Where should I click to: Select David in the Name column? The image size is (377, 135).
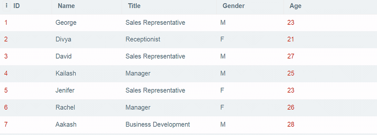coord(64,56)
